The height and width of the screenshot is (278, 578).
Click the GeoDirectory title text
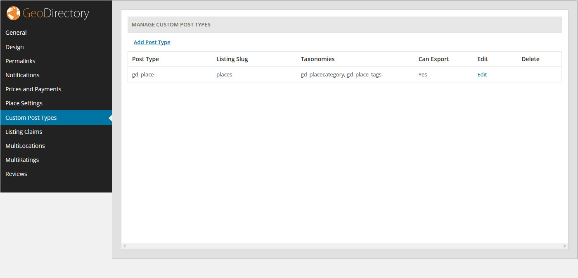(56, 14)
